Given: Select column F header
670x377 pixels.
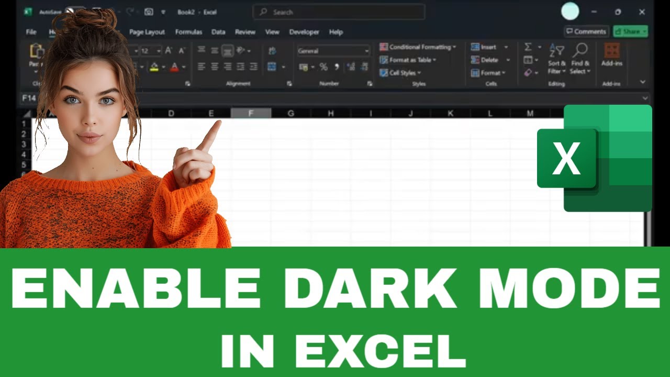Looking at the screenshot, I should tap(251, 113).
